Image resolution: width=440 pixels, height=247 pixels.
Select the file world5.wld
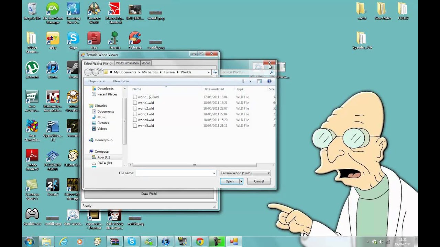point(144,126)
